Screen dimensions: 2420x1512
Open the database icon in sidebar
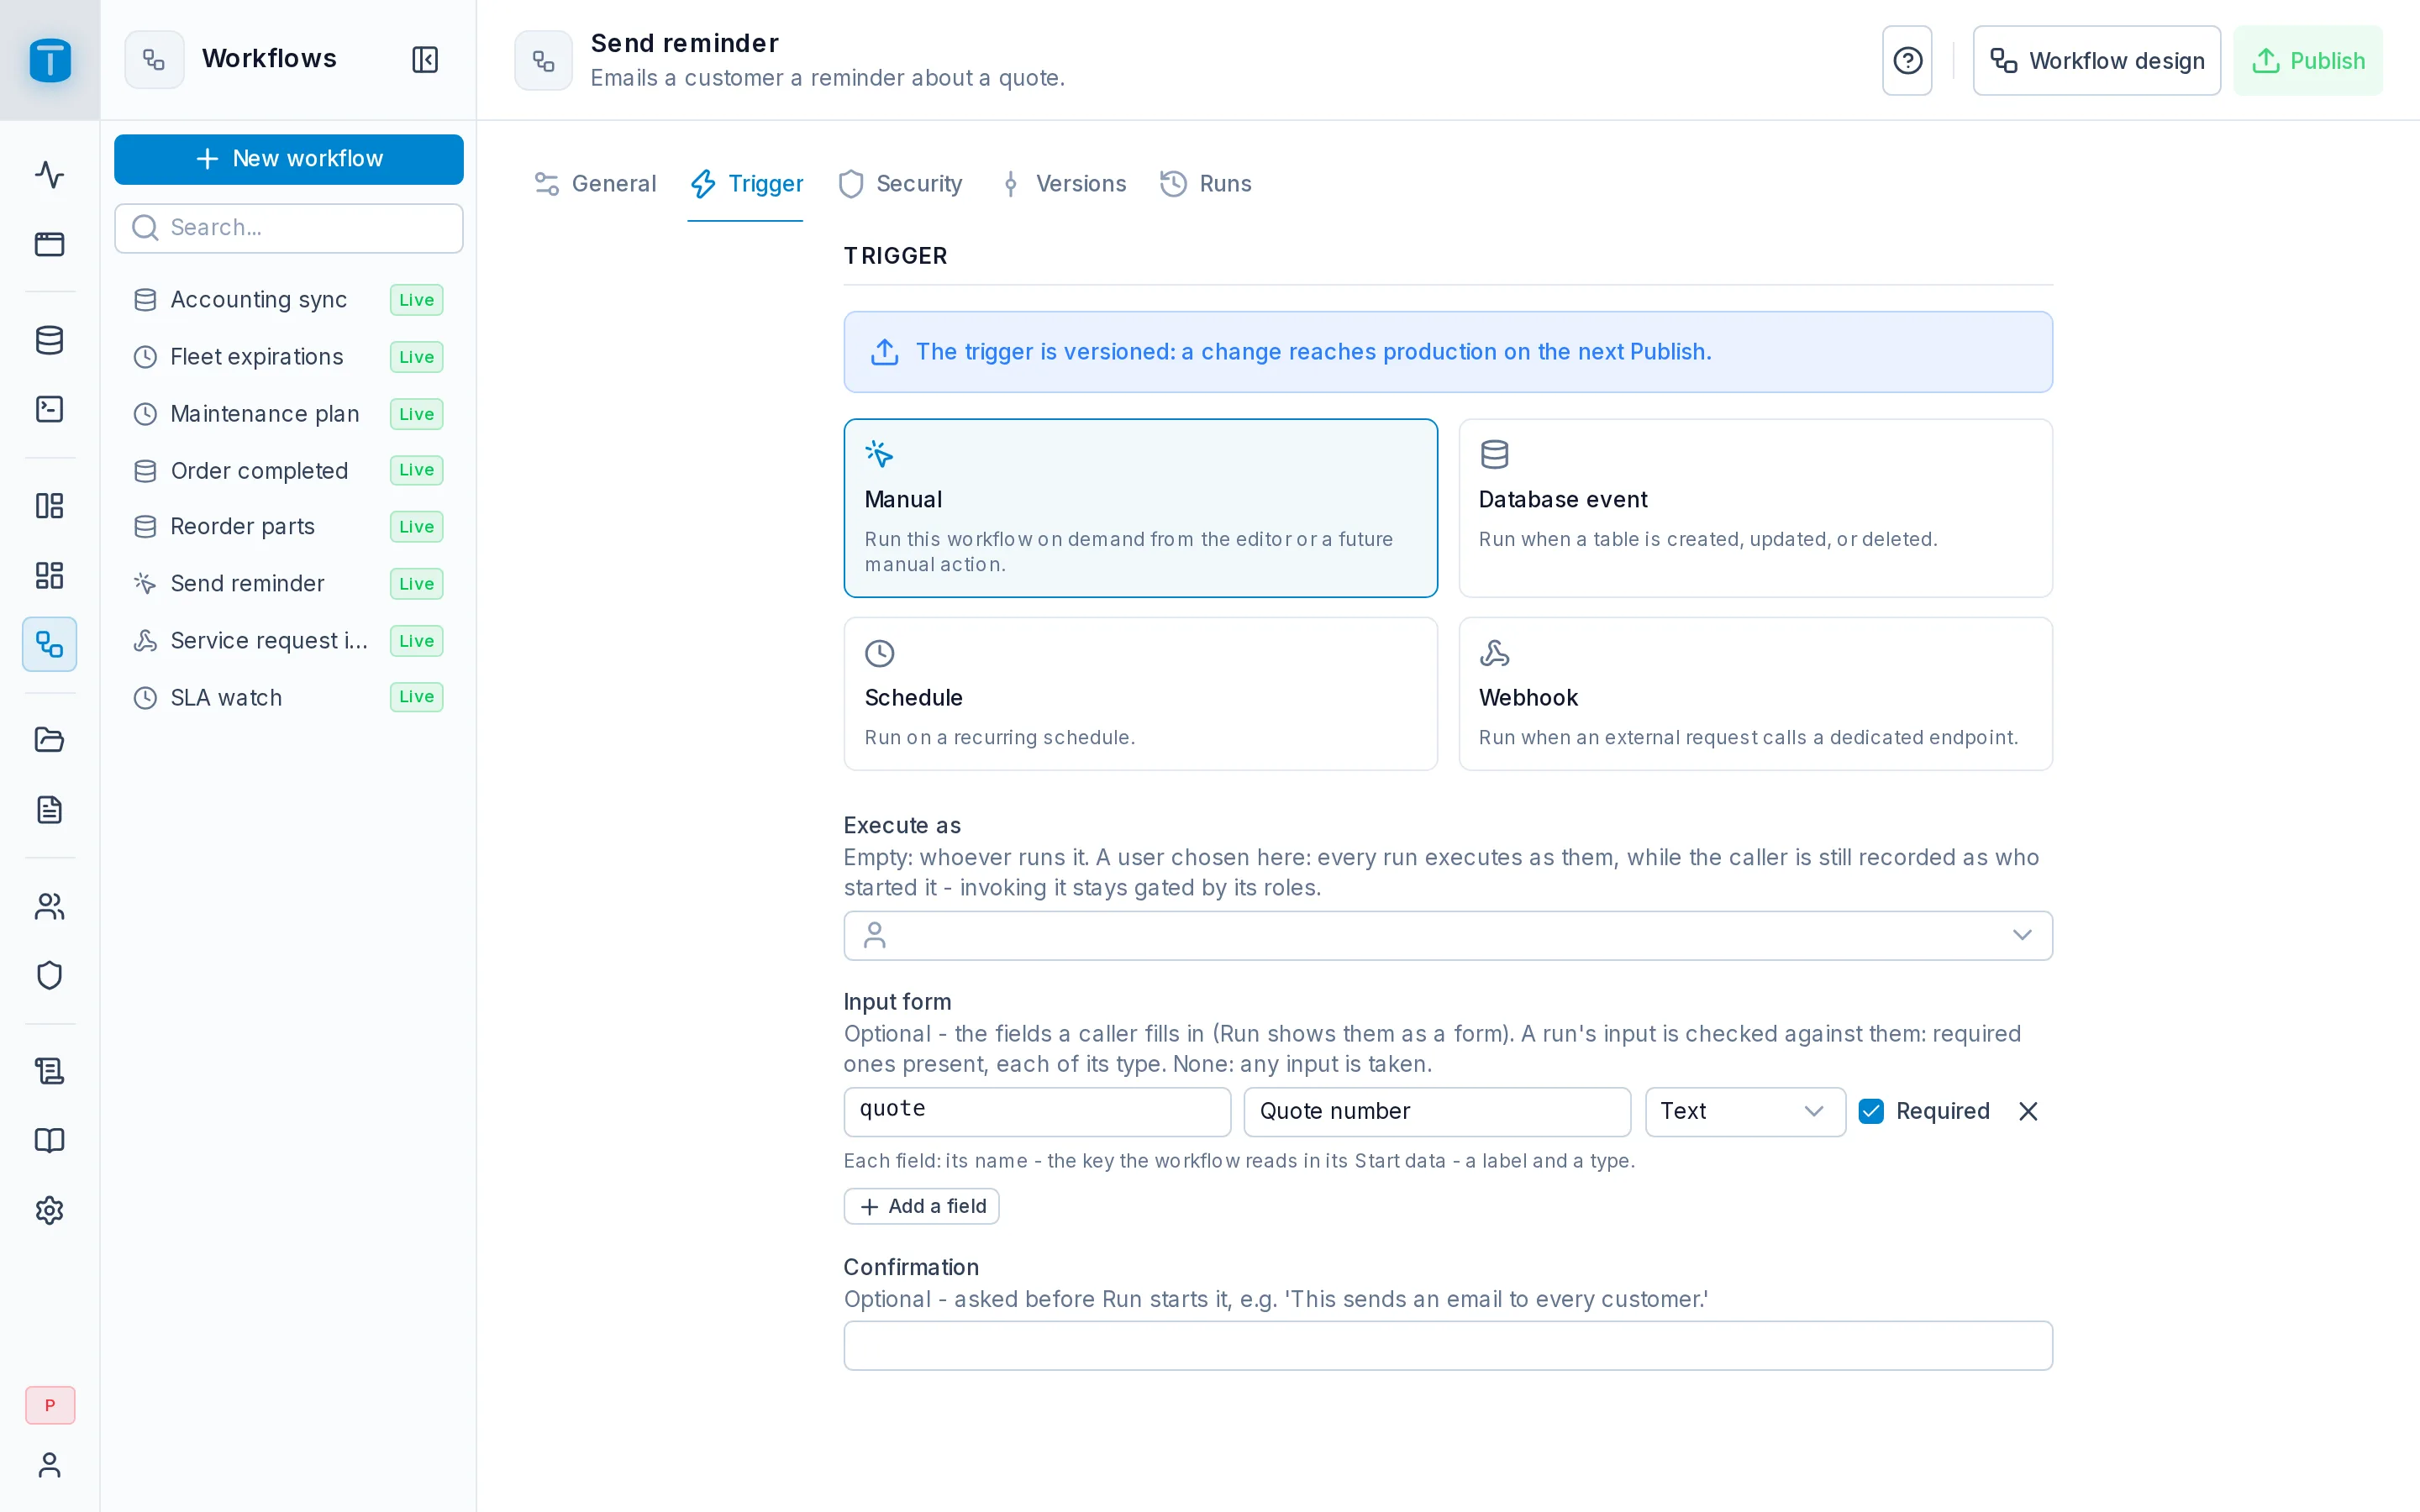coord(50,340)
